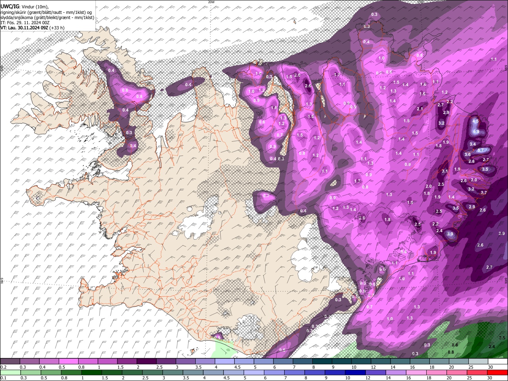Screen dimensions: 508x381
Task: Click the magenta swatch labeled 1.5 in top legend row
Action: coord(127,362)
